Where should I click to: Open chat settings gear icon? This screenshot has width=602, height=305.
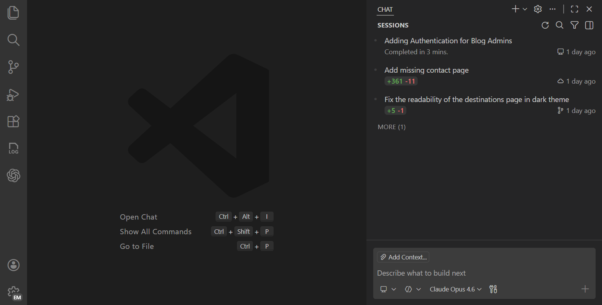pyautogui.click(x=538, y=9)
